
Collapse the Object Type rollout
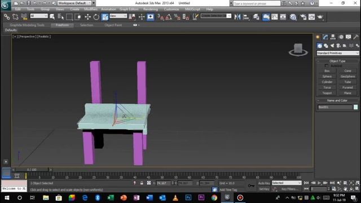pyautogui.click(x=337, y=61)
